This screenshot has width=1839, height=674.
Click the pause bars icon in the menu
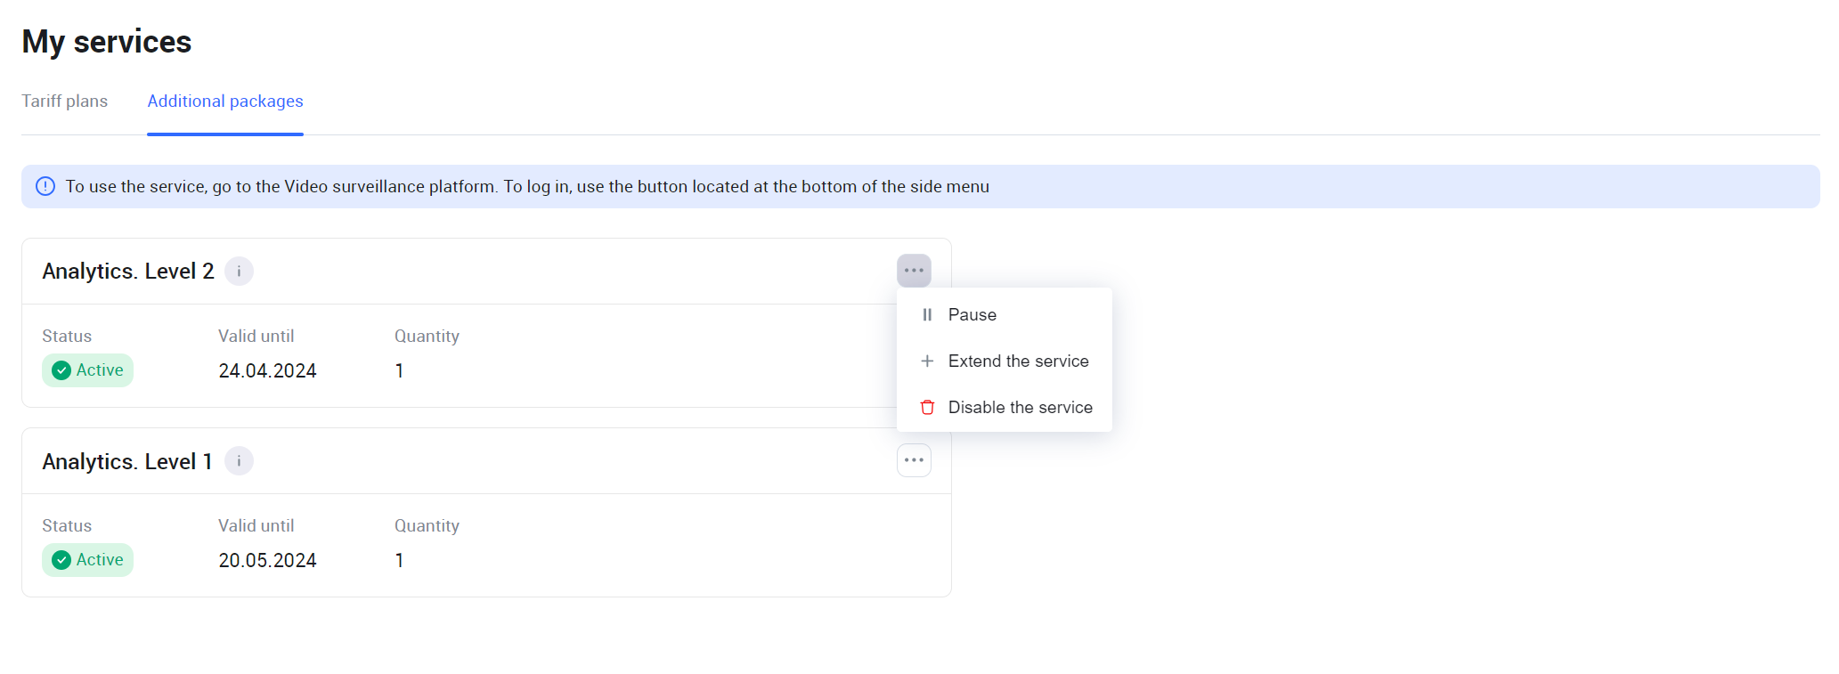click(927, 314)
